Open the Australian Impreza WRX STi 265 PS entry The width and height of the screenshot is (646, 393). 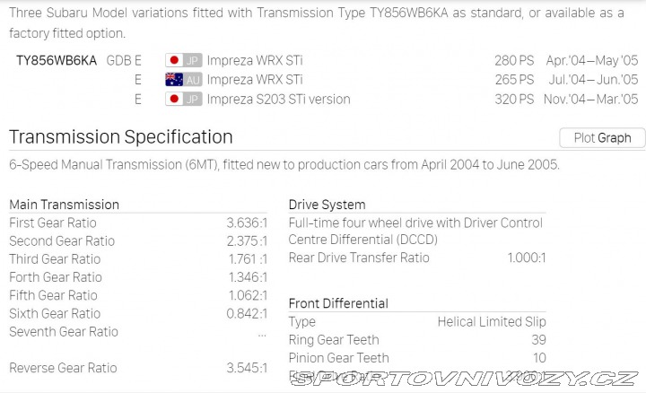click(255, 80)
